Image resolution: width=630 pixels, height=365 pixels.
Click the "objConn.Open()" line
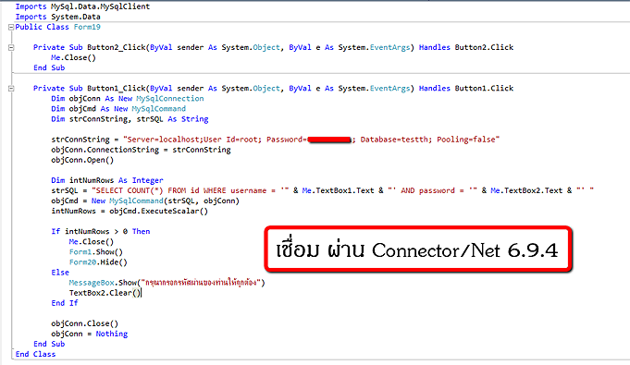pos(82,160)
